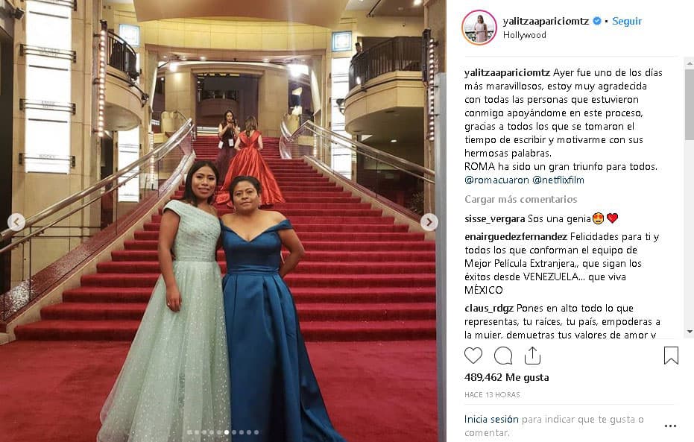Screen dimensions: 694x442
Task: Open commenter sisse_vergara's profile
Action: click(495, 218)
